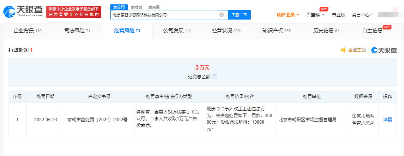Click the official credit agency red badge

(x=74, y=12)
